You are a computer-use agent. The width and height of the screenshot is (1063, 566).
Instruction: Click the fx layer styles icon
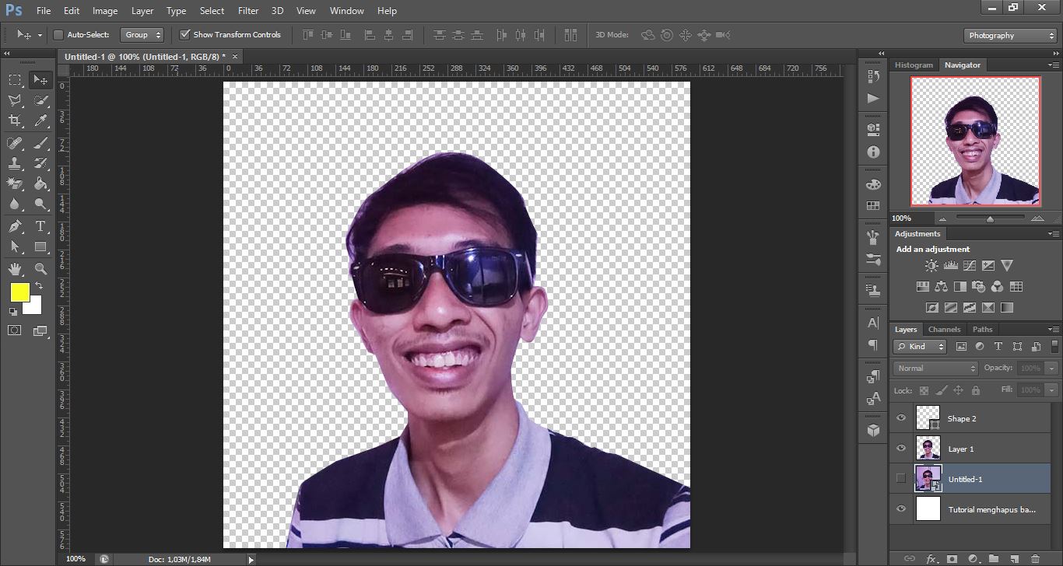click(931, 558)
